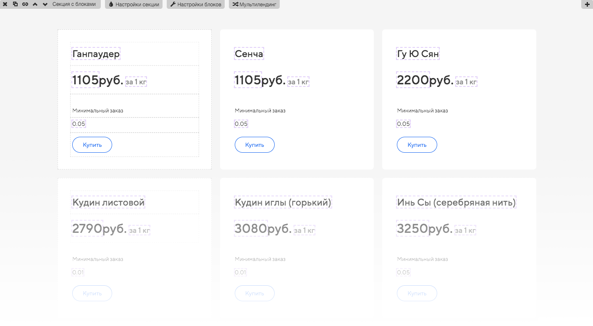Delete the section with the X icon

(x=5, y=4)
